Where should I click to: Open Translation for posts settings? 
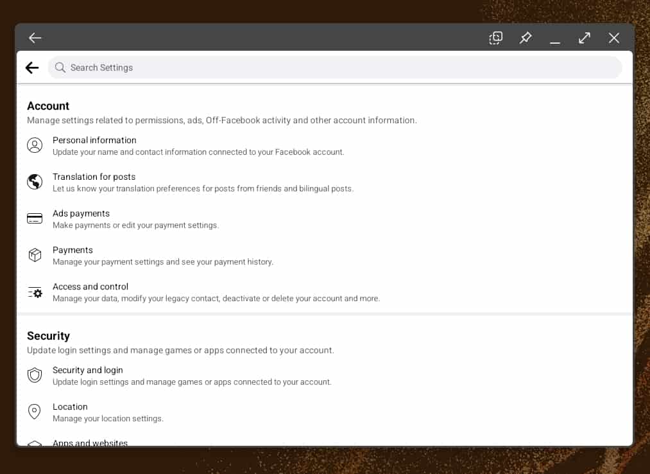(94, 177)
